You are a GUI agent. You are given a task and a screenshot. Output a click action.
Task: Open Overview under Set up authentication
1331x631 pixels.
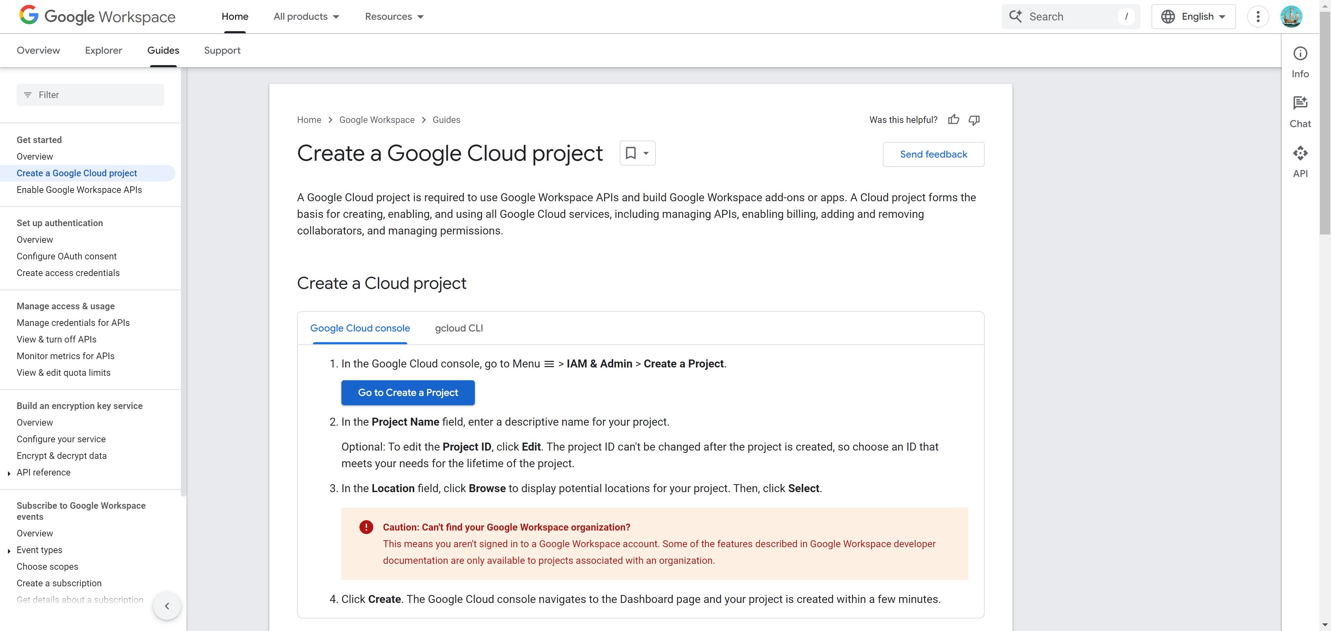(35, 240)
